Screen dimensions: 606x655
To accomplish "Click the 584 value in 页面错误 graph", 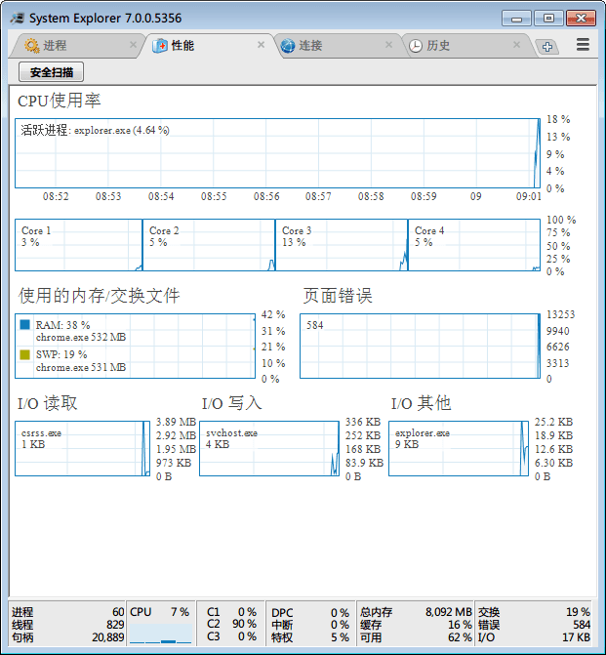I will 314,325.
